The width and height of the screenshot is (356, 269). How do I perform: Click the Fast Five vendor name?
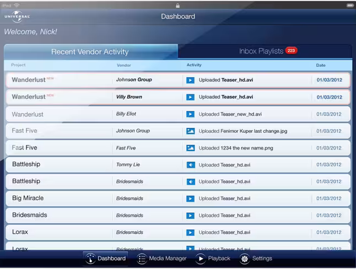click(126, 148)
